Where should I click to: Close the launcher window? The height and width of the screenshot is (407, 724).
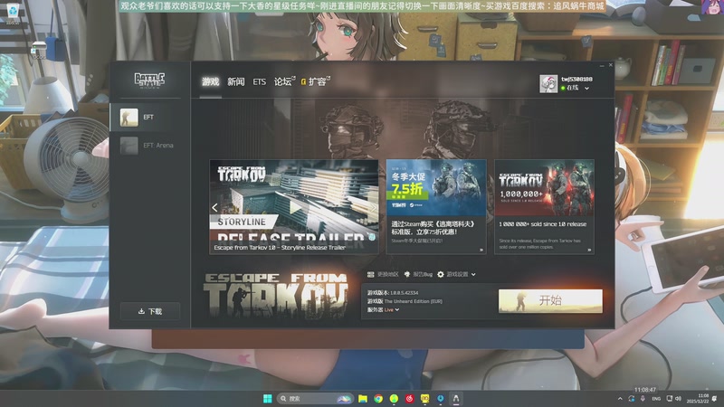pos(610,65)
